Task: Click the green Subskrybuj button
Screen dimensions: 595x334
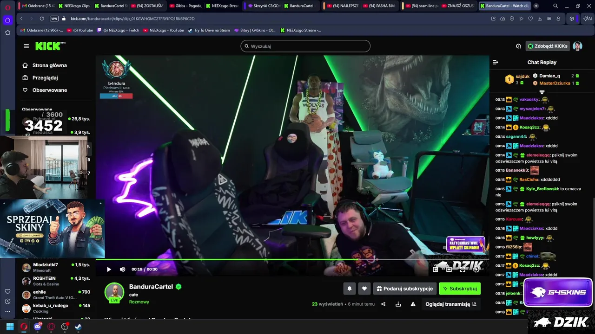Action: point(460,289)
